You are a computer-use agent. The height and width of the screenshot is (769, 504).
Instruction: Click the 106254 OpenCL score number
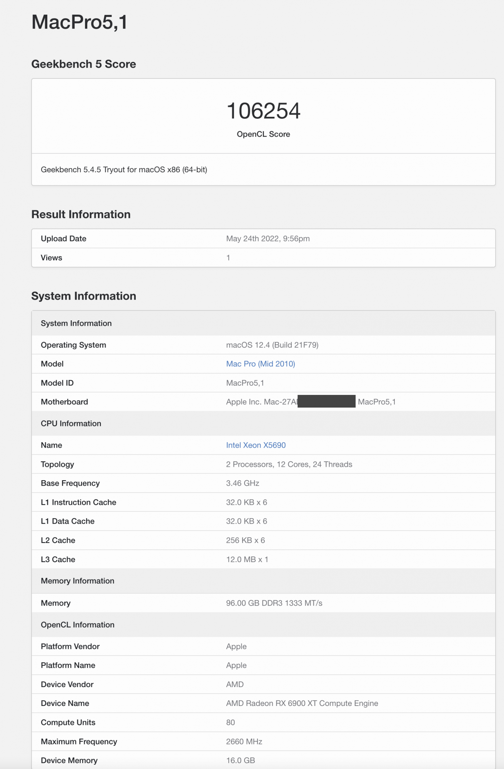click(x=263, y=111)
